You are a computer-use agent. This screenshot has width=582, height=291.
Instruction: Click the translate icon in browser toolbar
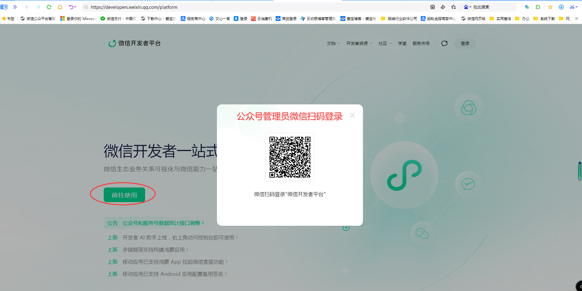[x=527, y=7]
